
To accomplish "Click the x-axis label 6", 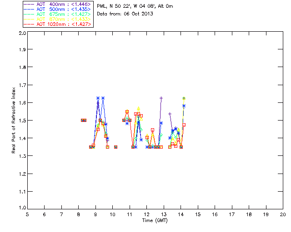I will 45,214.
